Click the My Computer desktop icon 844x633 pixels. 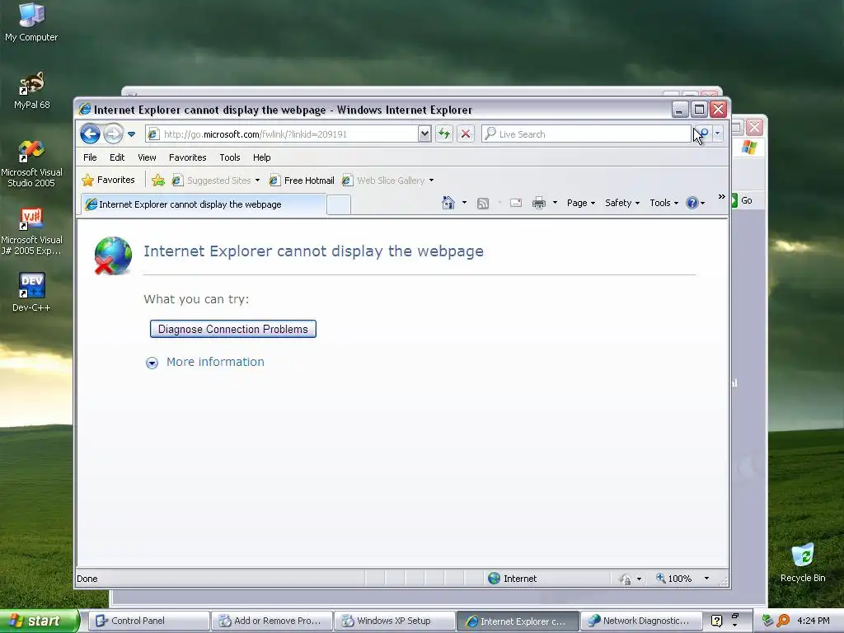click(31, 22)
